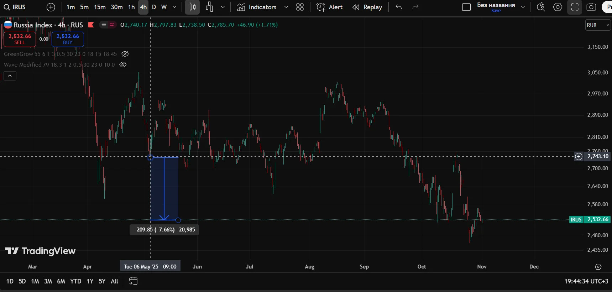Select the 15m timeframe

pyautogui.click(x=100, y=7)
